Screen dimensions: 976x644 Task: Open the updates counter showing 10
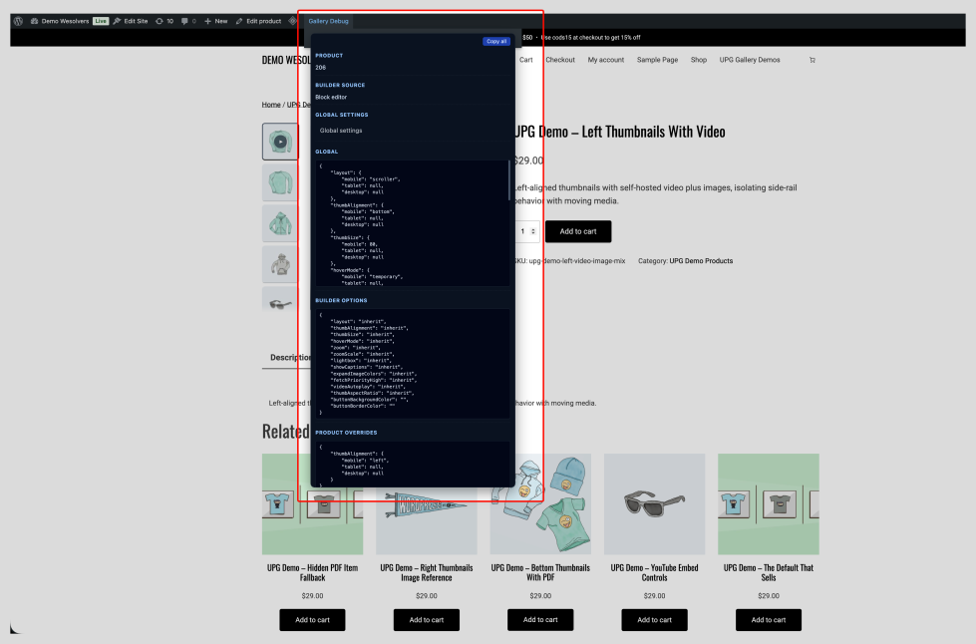[x=164, y=21]
